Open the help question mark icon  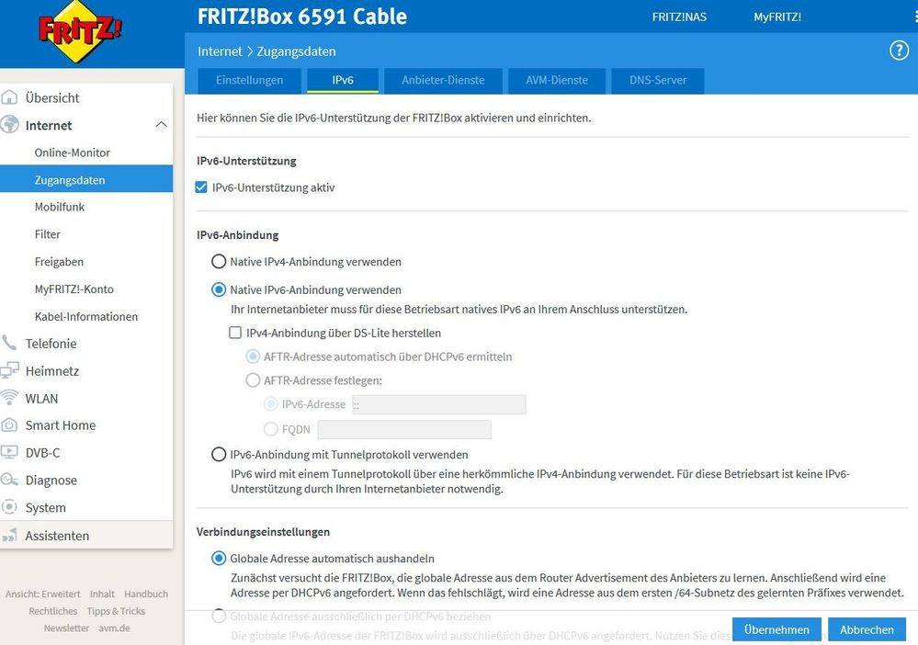click(x=900, y=51)
